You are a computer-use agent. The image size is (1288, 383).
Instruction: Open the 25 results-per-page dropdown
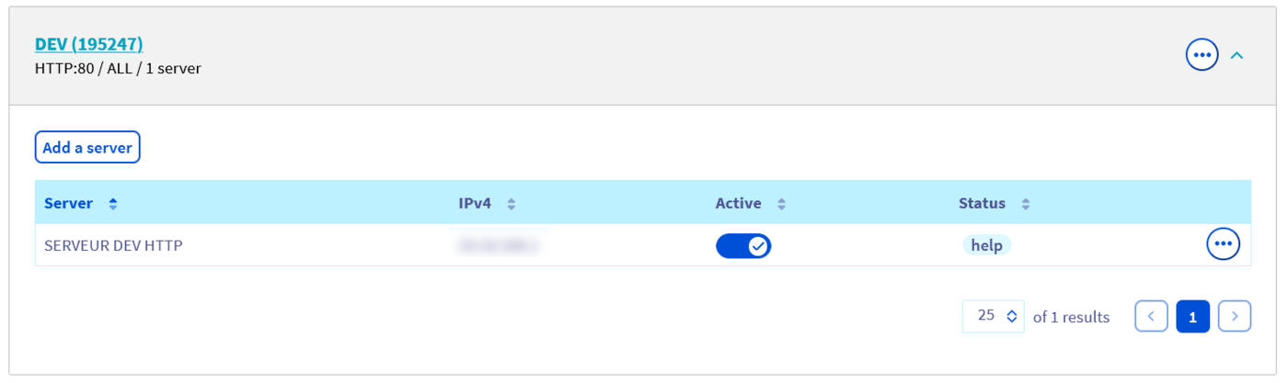point(994,316)
